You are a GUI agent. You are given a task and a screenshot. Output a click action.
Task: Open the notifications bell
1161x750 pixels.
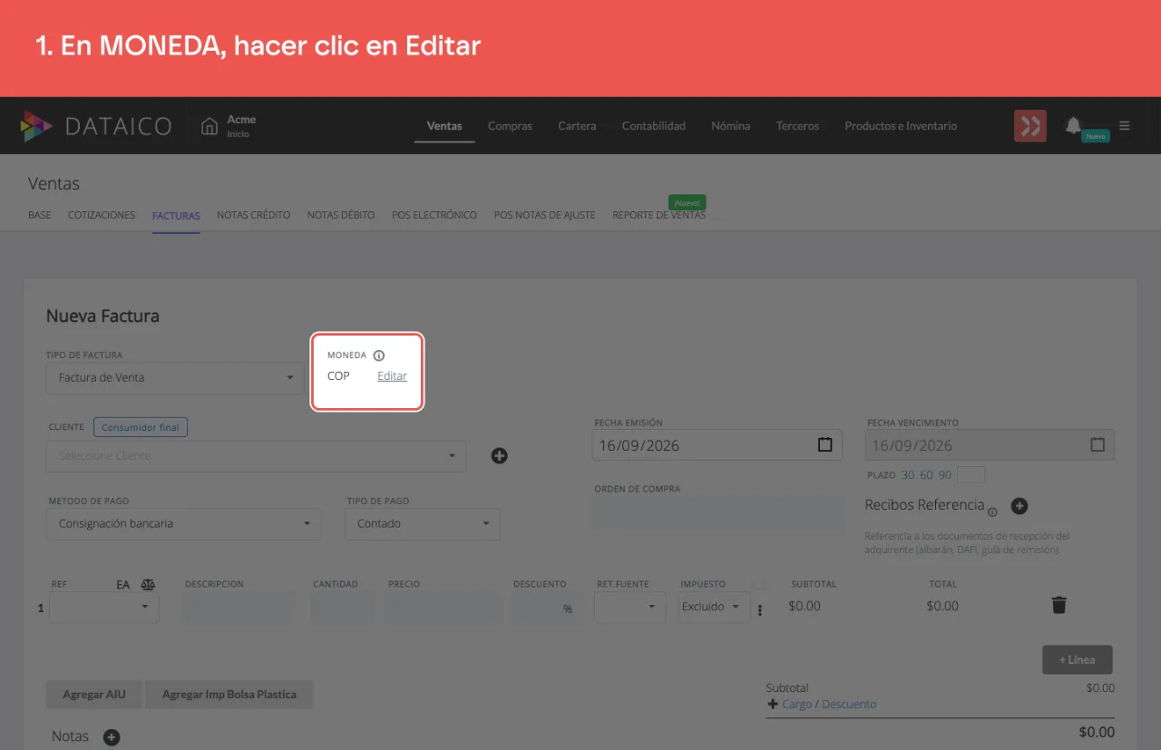pyautogui.click(x=1073, y=125)
